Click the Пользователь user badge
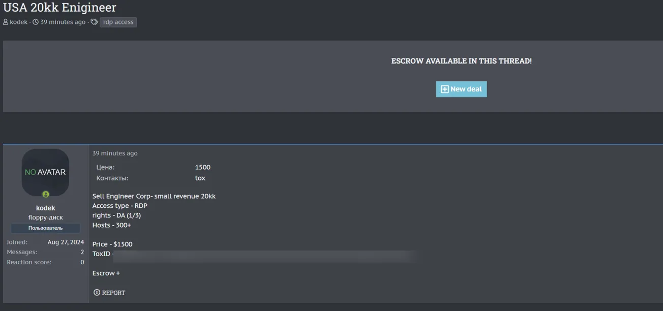Viewport: 663px width, 311px height. [x=46, y=228]
